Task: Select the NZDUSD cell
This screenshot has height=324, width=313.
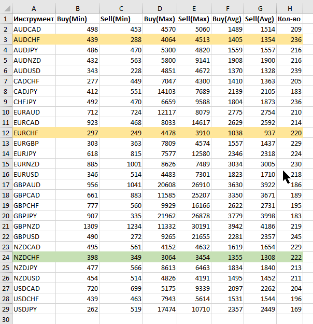Action: [x=34, y=278]
